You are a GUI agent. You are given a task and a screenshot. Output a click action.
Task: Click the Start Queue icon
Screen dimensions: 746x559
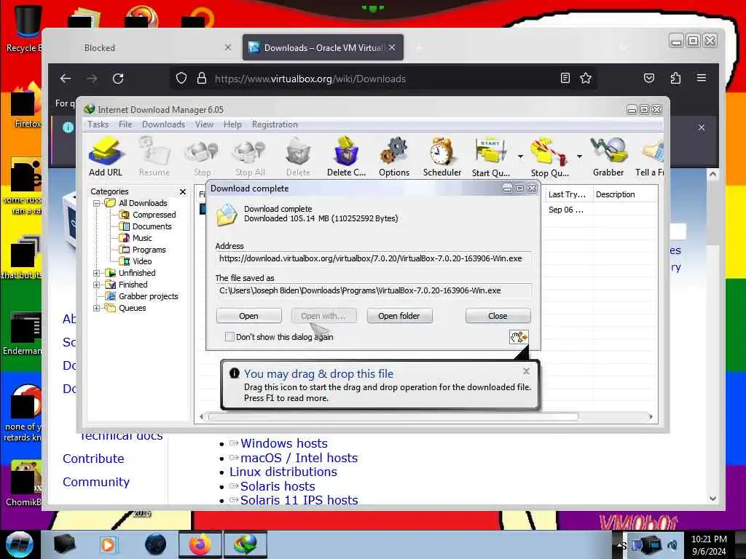(490, 156)
